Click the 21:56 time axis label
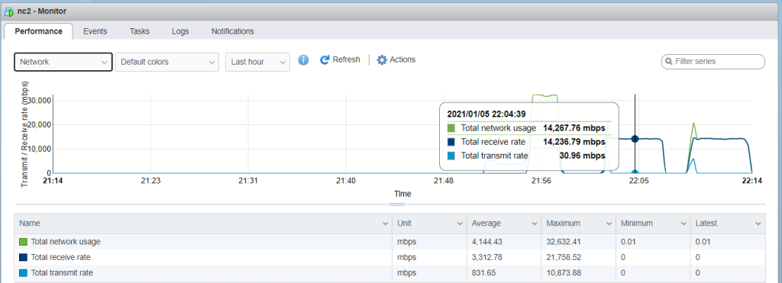Image resolution: width=782 pixels, height=283 pixels. click(x=541, y=182)
